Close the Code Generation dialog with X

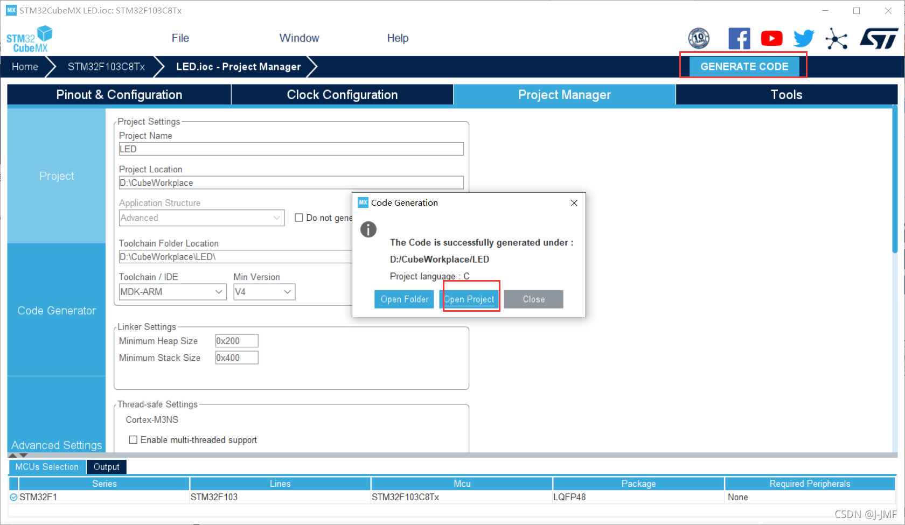[574, 203]
